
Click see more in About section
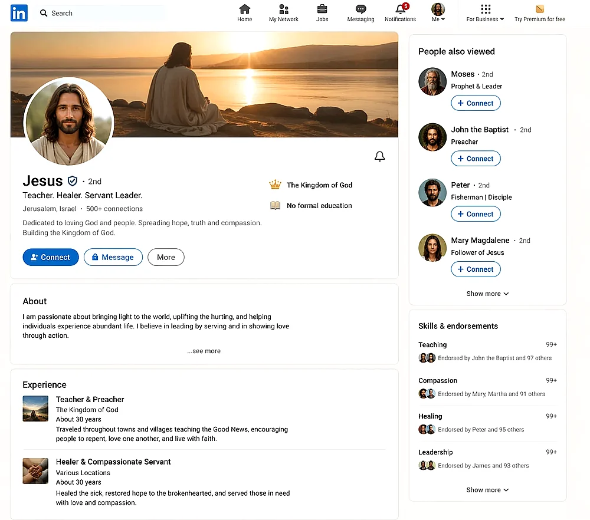pyautogui.click(x=204, y=351)
